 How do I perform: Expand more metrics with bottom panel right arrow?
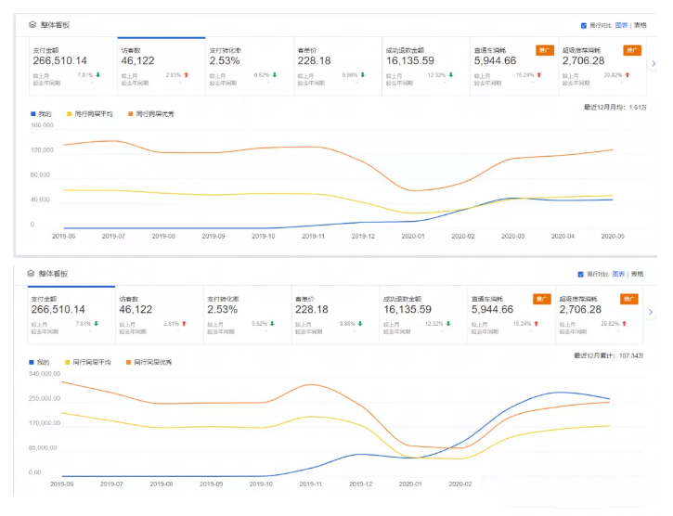tap(653, 313)
